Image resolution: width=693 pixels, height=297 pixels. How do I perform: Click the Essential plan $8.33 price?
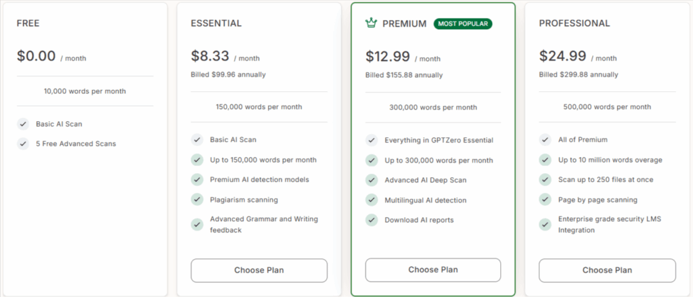point(210,56)
